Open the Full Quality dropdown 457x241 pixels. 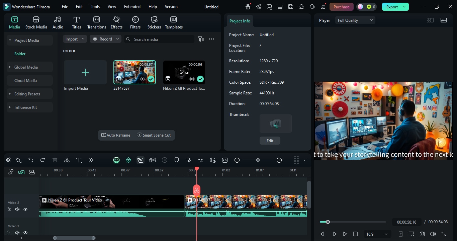click(355, 20)
